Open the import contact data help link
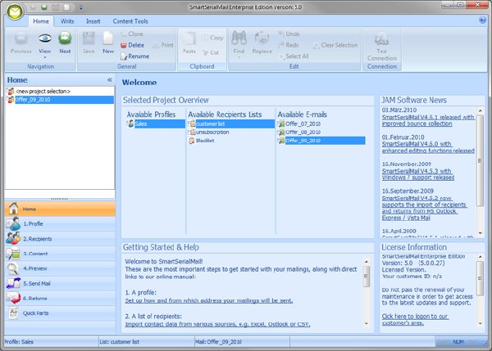 click(217, 324)
